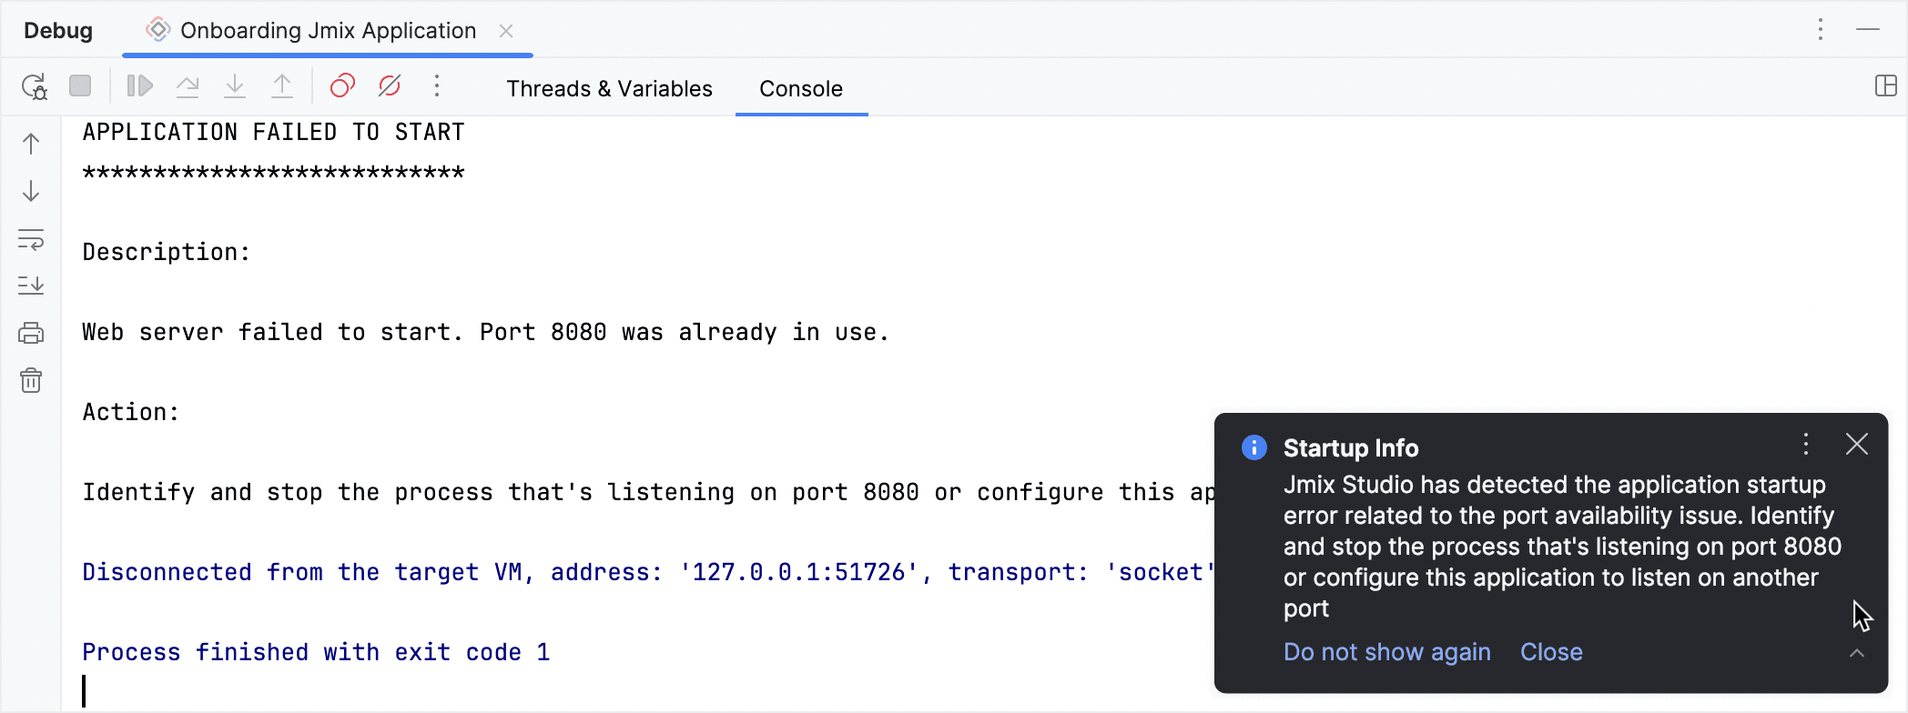
Task: Open Startup Info notification options menu
Action: click(x=1806, y=445)
